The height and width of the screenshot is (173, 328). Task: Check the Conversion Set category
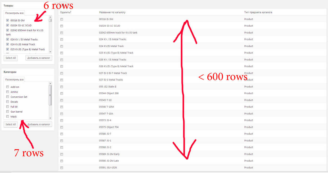pyautogui.click(x=8, y=97)
